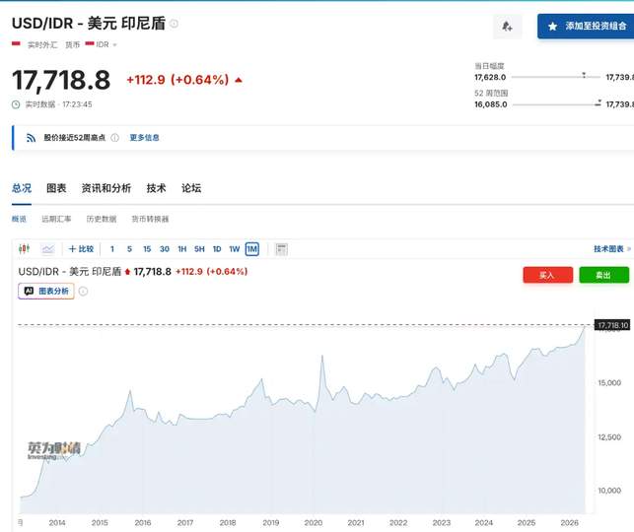Click the red 买入 buy button
634x532 pixels.
coord(547,275)
